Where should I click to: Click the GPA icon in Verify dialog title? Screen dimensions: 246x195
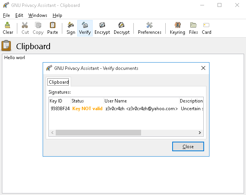[x=49, y=68]
